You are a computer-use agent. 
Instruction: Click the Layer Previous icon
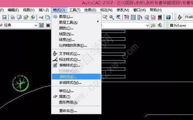pos(160,25)
